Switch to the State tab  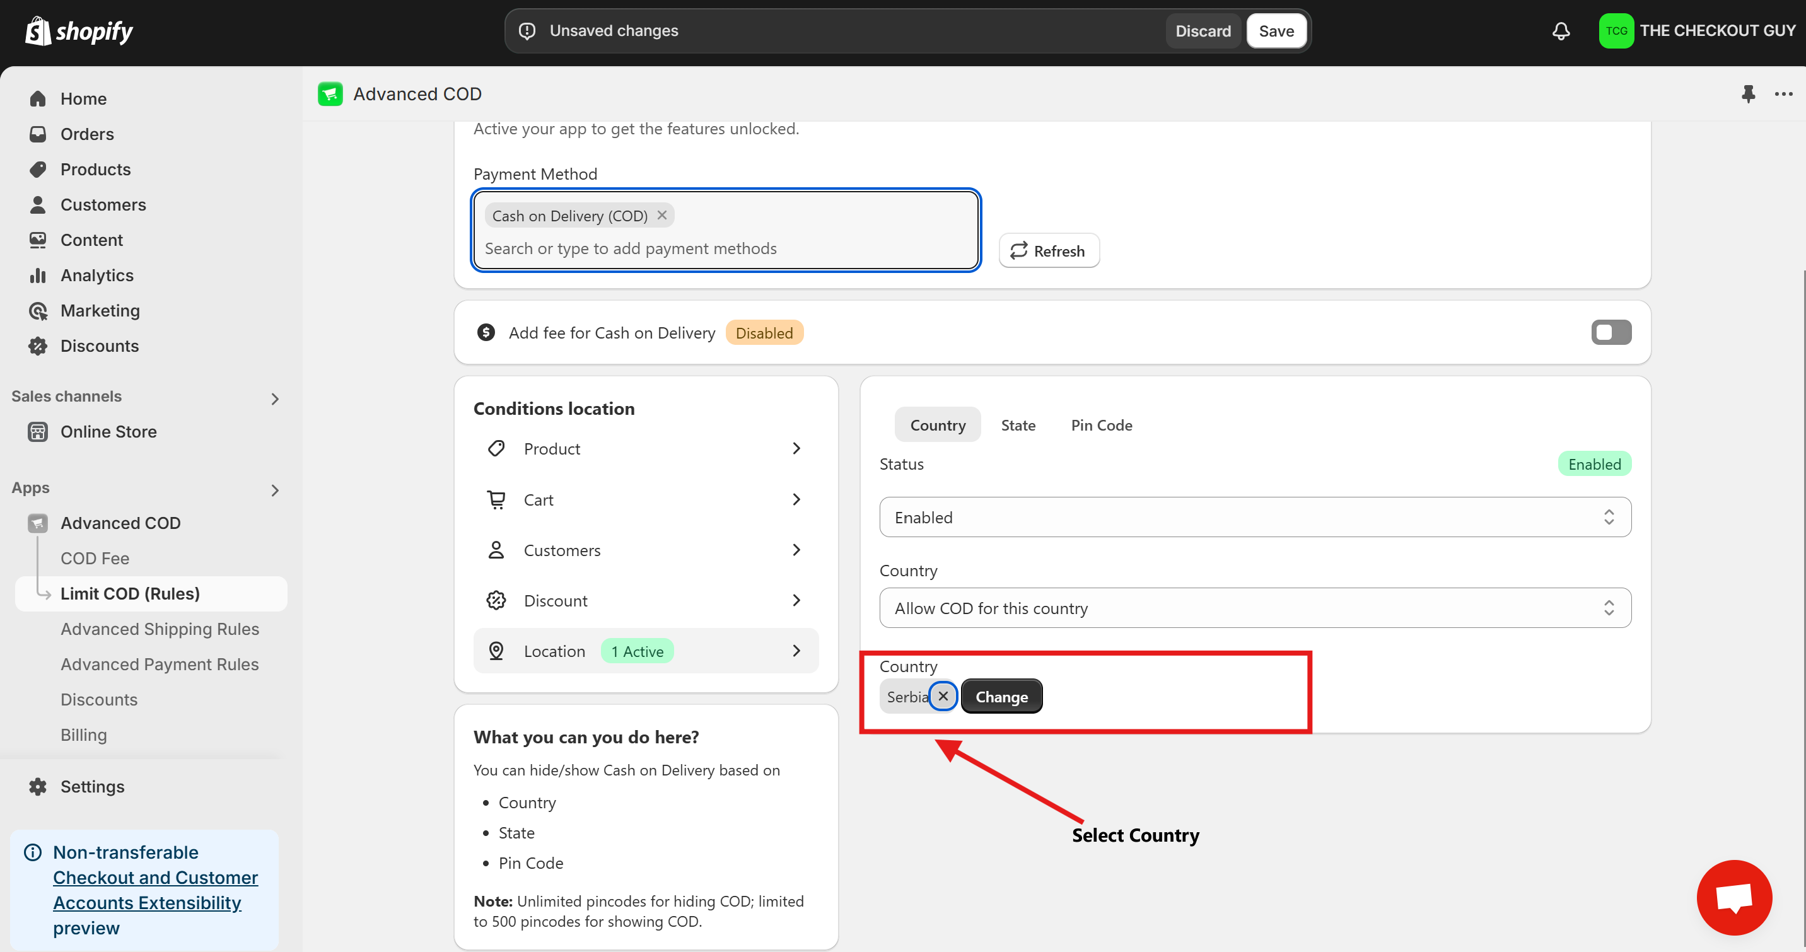[x=1017, y=425]
